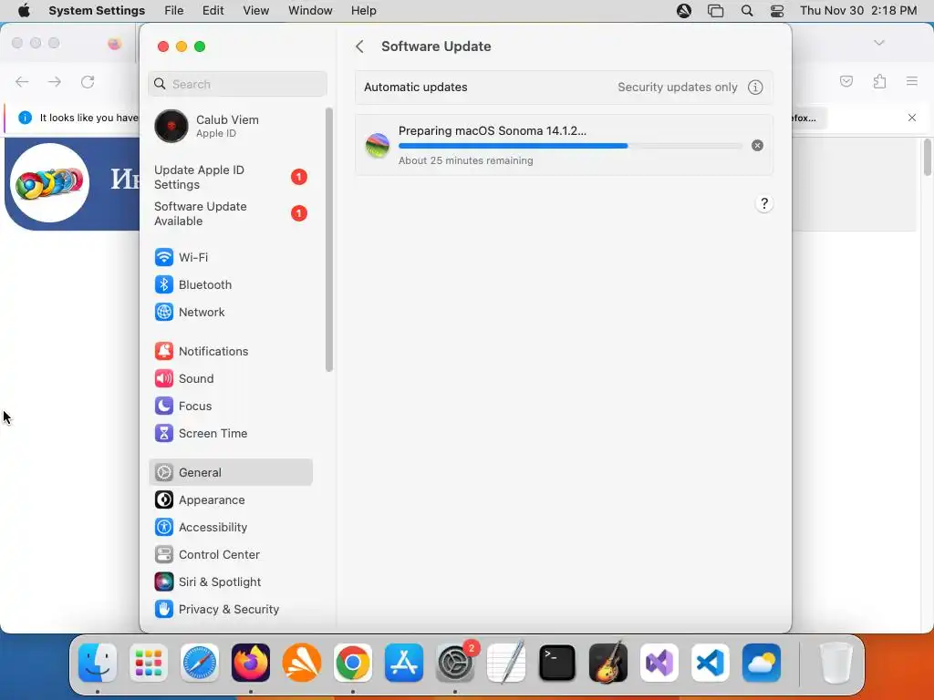This screenshot has height=700, width=934.
Task: Open Stage Manager menu bar icon
Action: 715,11
